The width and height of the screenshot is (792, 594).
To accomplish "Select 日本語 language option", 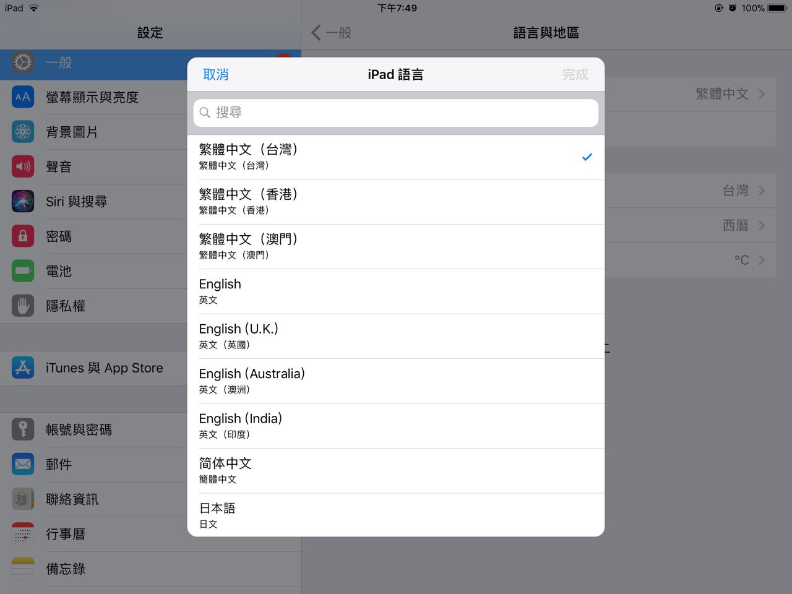I will point(396,515).
